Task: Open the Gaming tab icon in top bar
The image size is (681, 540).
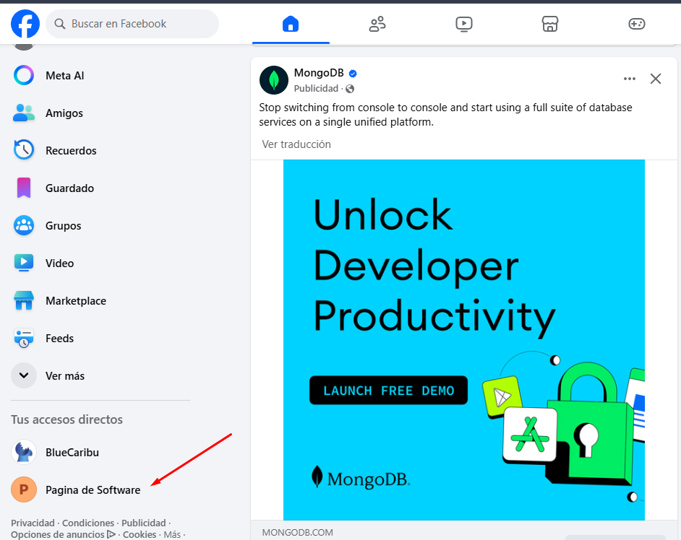Action: point(637,24)
